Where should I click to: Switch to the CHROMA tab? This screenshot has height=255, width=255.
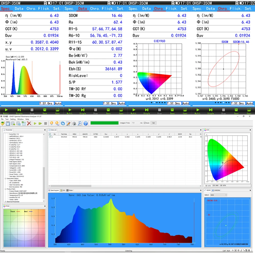(x=217, y=190)
